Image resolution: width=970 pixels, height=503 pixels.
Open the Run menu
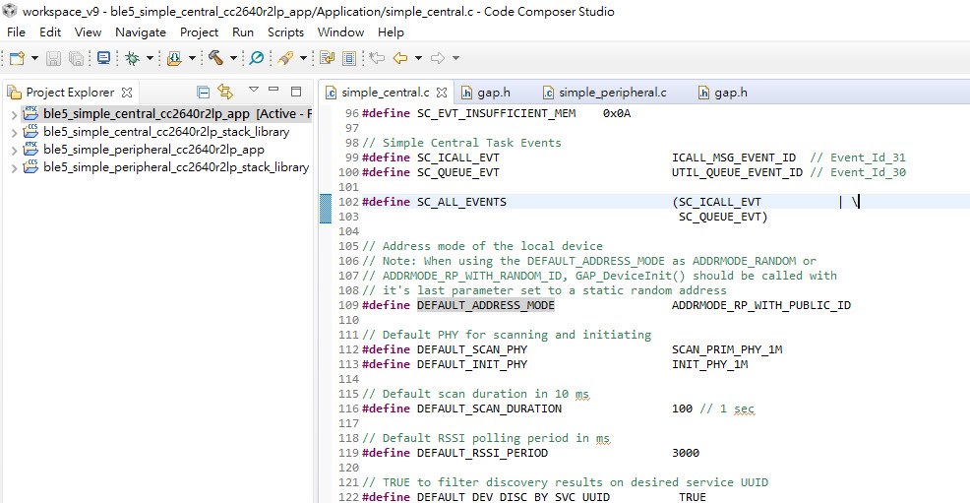[243, 32]
